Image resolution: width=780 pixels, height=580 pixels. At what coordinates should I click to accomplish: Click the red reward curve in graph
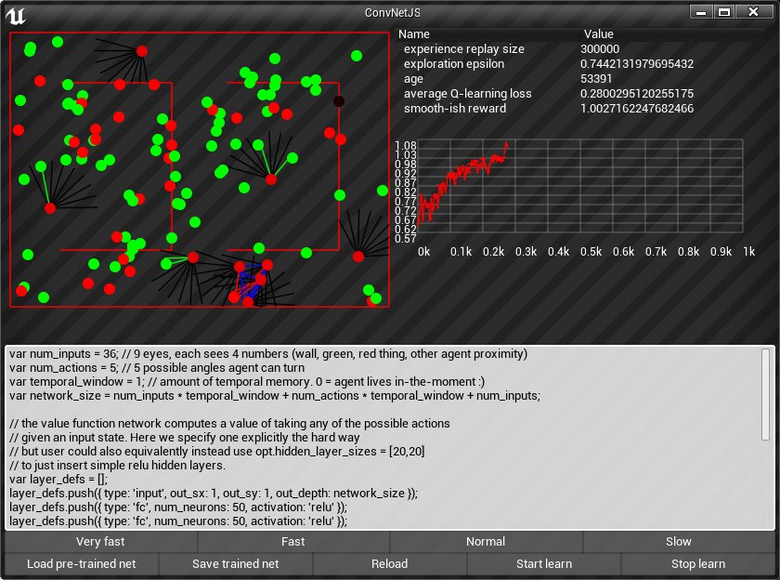(462, 173)
